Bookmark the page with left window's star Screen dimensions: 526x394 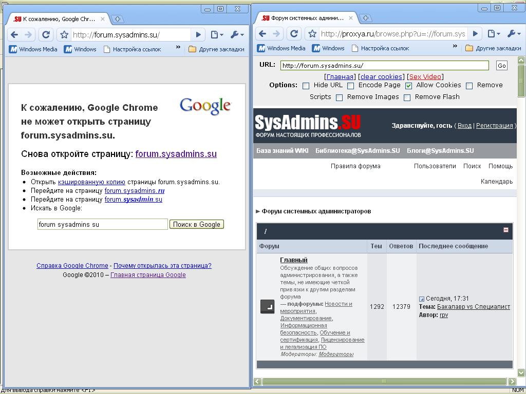point(64,34)
